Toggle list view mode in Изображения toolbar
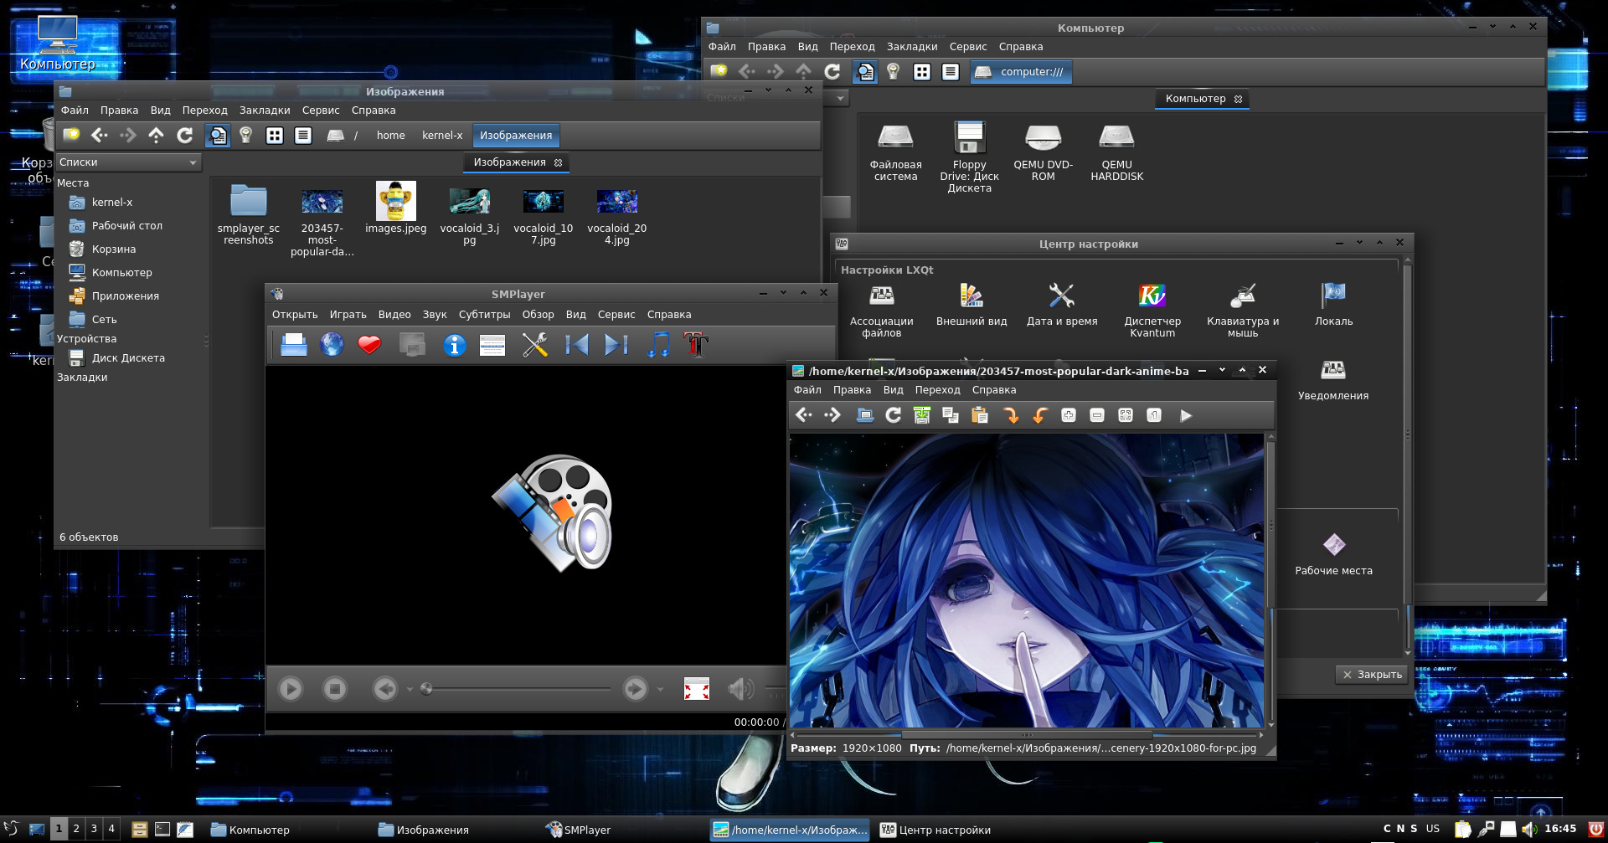The width and height of the screenshot is (1608, 843). 303,136
